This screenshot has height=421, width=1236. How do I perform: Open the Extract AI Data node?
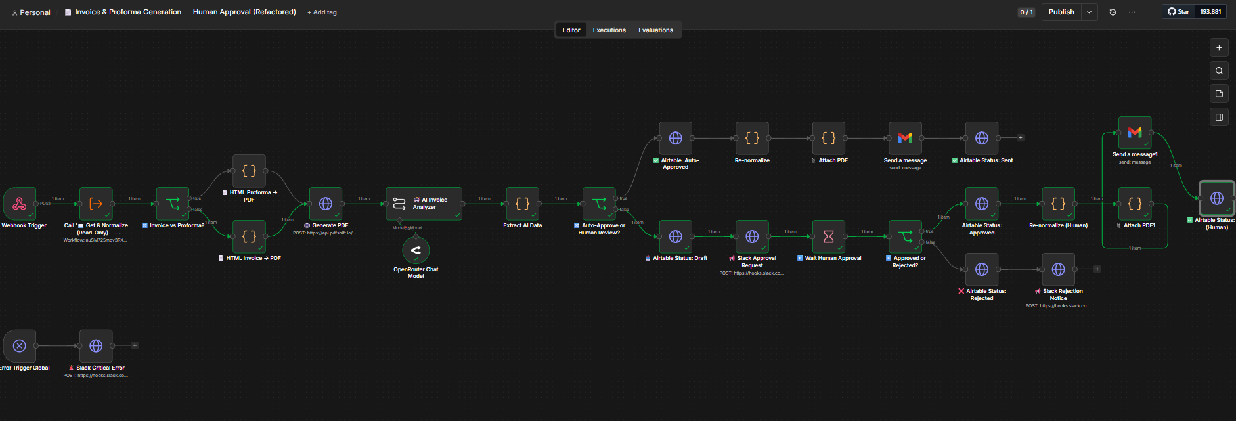pyautogui.click(x=523, y=204)
